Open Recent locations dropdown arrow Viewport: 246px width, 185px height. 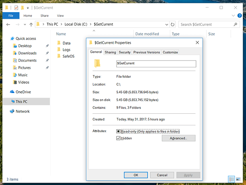coord(25,25)
